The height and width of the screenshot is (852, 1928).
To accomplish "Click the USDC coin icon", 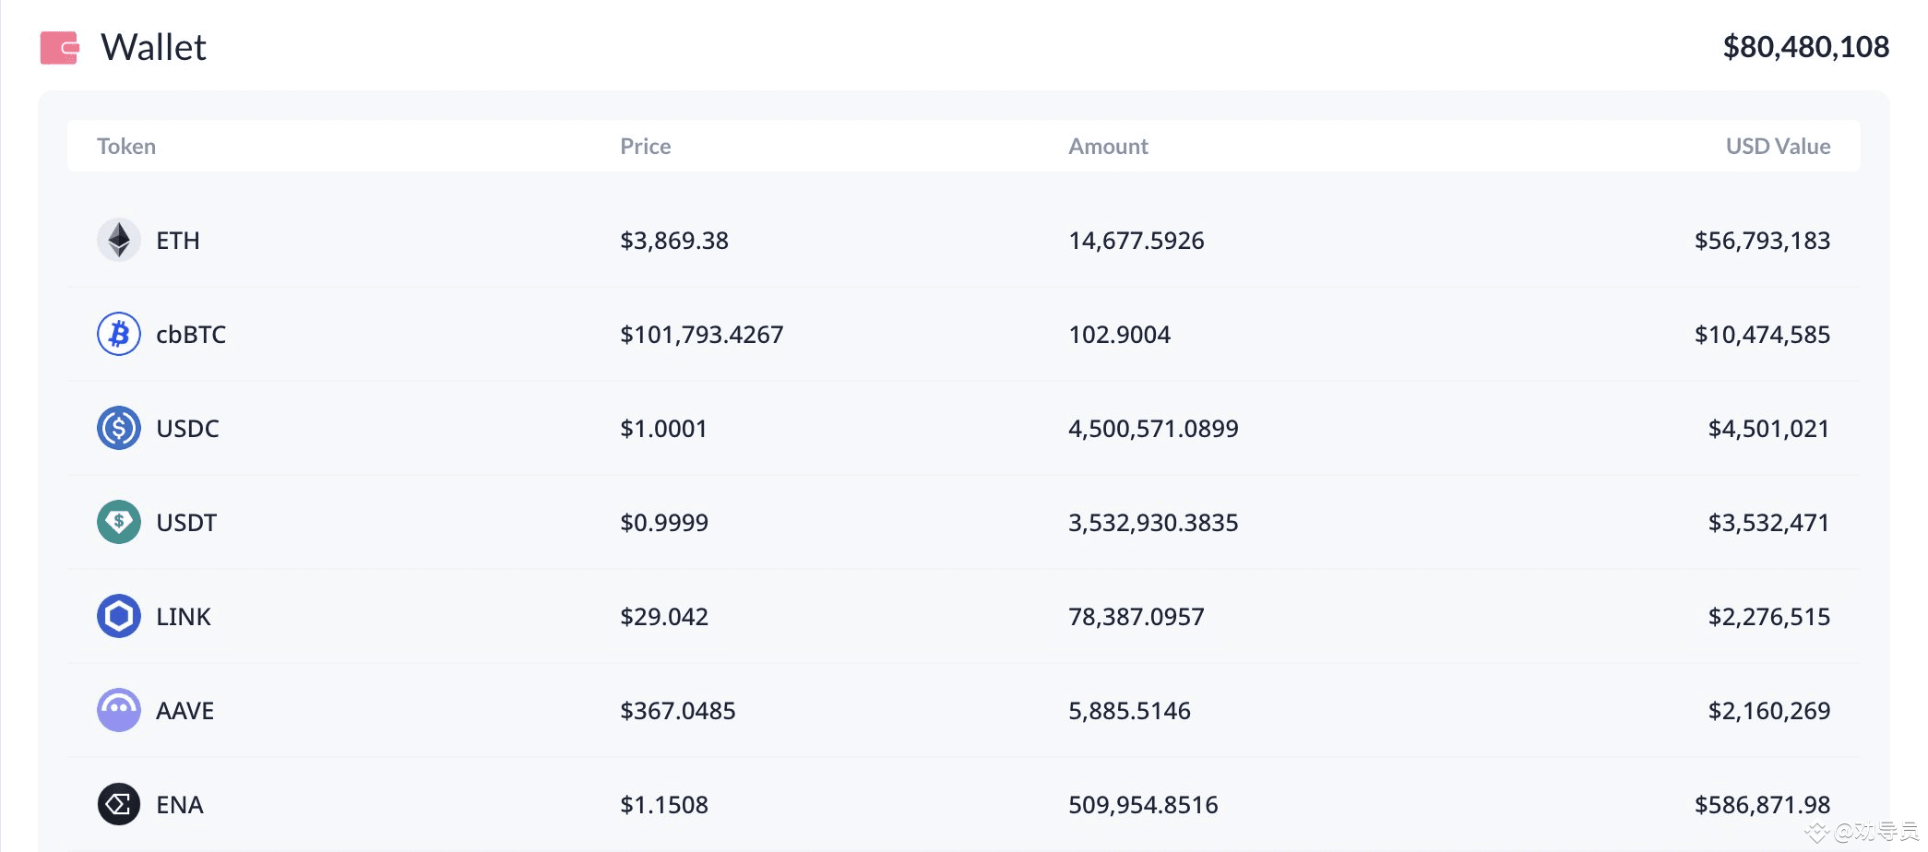I will [x=119, y=429].
